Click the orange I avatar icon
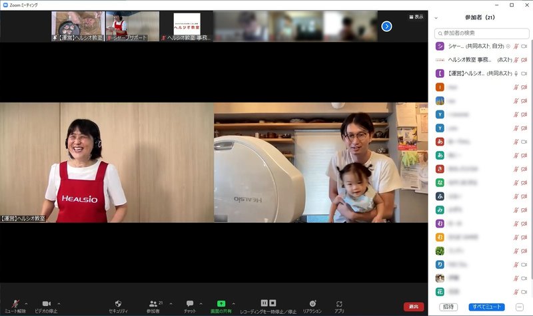 440,87
